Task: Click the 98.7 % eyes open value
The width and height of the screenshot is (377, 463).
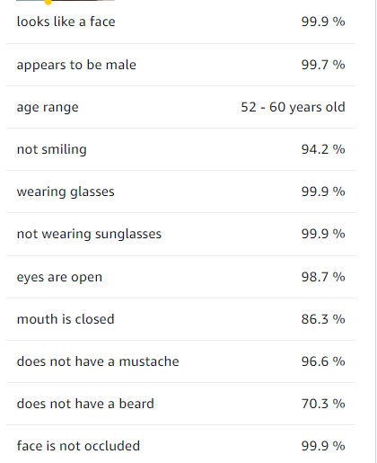Action: point(323,277)
